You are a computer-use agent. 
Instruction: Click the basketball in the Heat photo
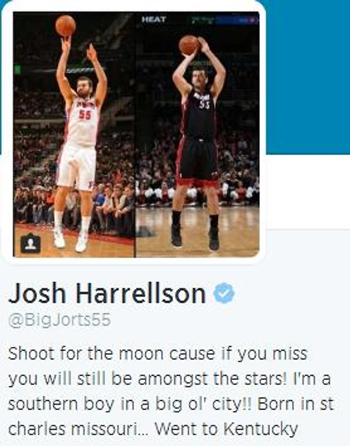188,45
